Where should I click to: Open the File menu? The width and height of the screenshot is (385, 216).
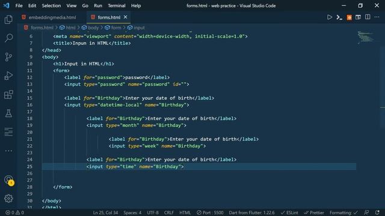pyautogui.click(x=19, y=5)
